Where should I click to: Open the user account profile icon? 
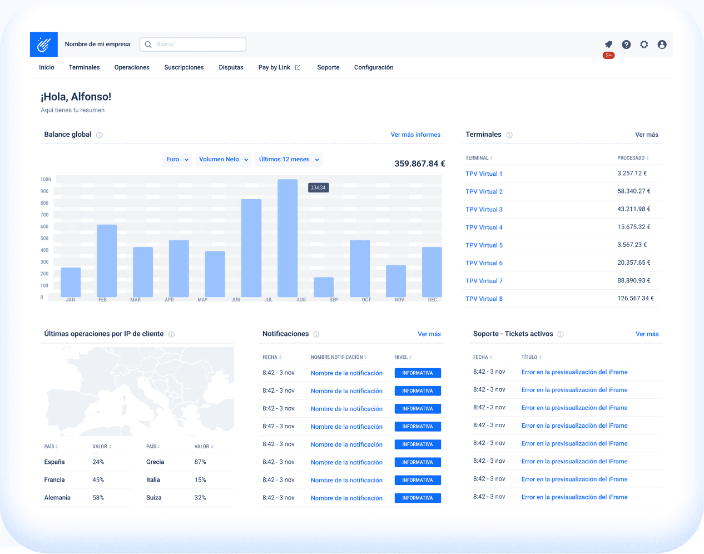click(x=662, y=44)
